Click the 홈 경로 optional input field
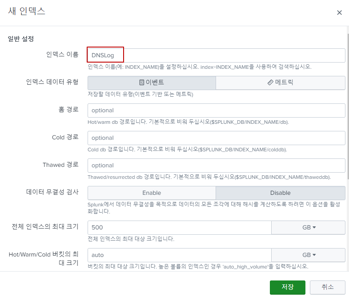 (x=217, y=111)
